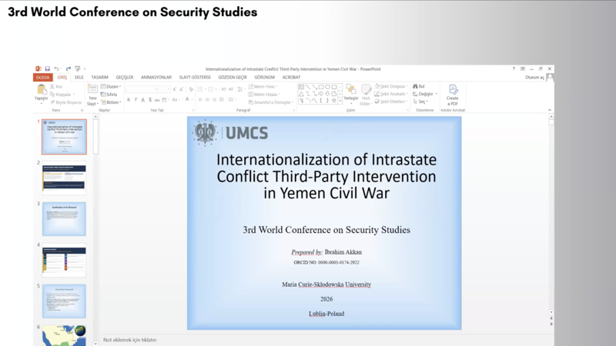
Task: Select the text box shape in shapes gallery
Action: tap(301, 87)
